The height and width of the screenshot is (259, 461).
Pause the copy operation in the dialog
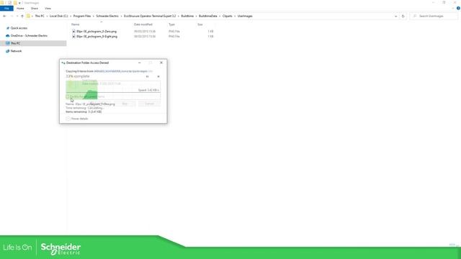[x=147, y=77]
